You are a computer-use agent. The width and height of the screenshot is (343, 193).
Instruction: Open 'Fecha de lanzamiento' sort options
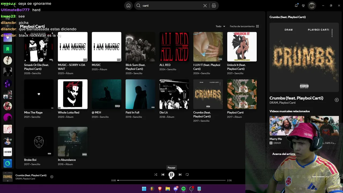pos(244,26)
